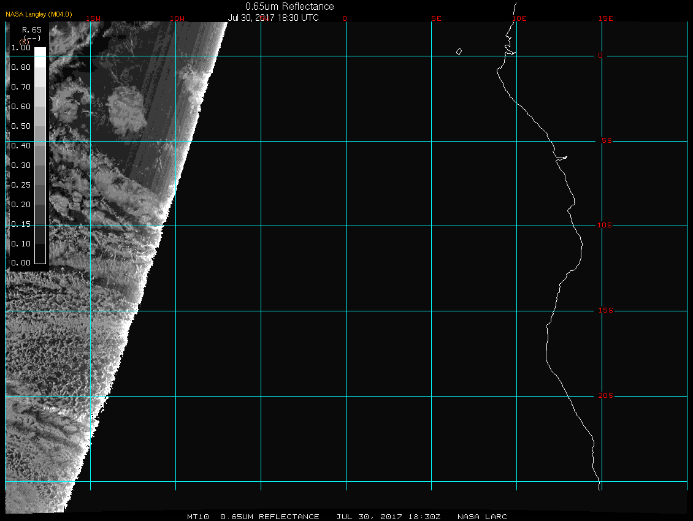Viewport: 693px width, 521px height.
Task: Select the 1.00 white swatch on reflectance scale
Action: pyautogui.click(x=40, y=51)
